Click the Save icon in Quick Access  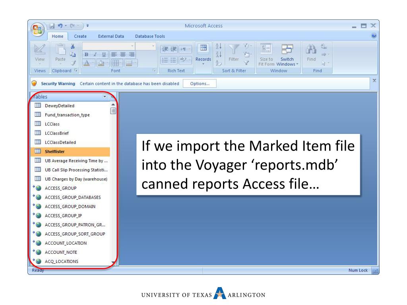(52, 26)
